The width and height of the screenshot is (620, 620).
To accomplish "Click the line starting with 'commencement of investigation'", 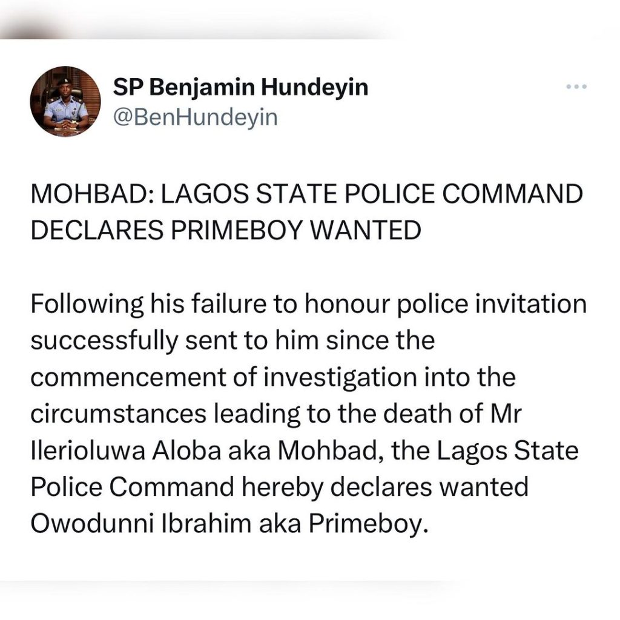I will click(273, 377).
